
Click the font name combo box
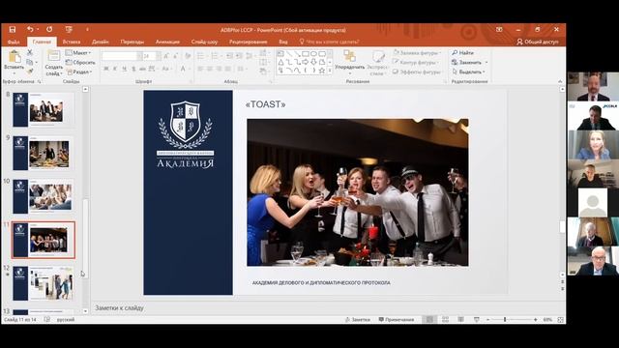(x=122, y=56)
